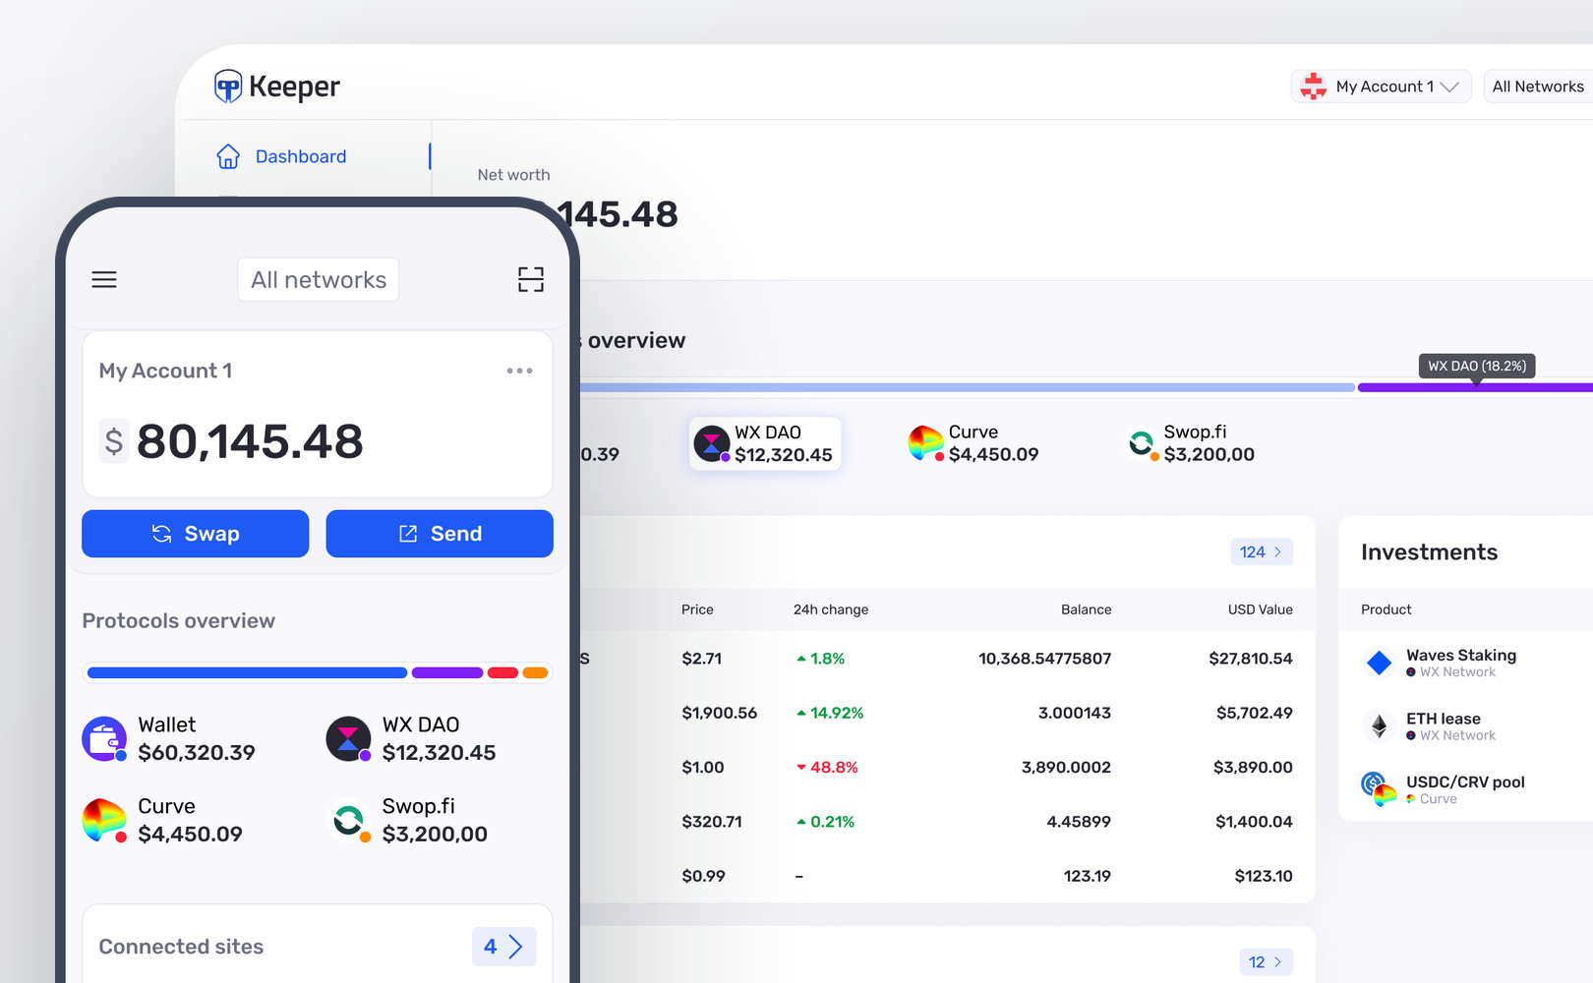The image size is (1593, 983).
Task: Select the WX DAO icon on phone
Action: (x=348, y=739)
